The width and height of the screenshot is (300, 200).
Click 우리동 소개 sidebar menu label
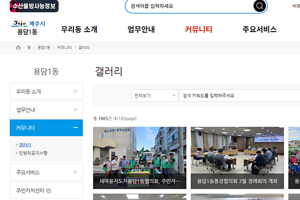28,91
